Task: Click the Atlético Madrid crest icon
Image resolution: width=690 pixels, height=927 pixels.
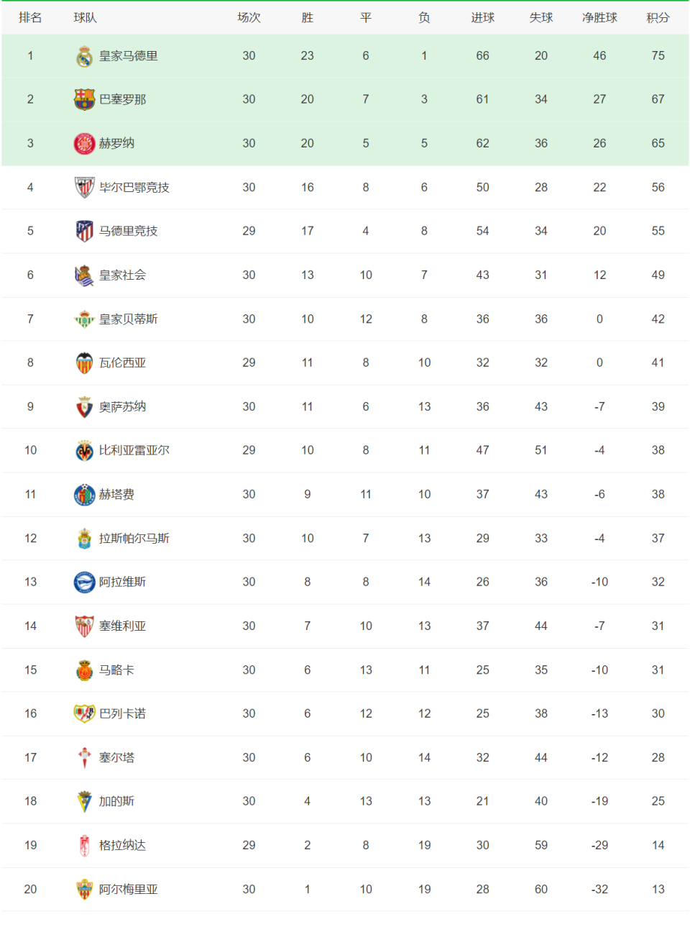Action: point(84,231)
